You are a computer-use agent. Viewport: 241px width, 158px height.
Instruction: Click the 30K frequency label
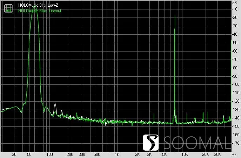[217, 154]
